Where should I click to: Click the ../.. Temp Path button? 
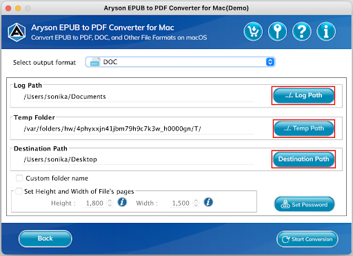point(304,128)
